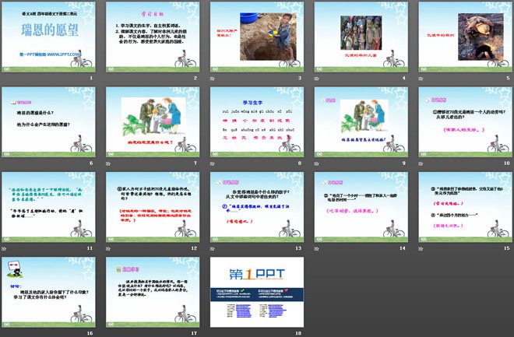Select slide 18 with 第1PPT logo
The width and height of the screenshot is (514, 337).
click(x=257, y=293)
